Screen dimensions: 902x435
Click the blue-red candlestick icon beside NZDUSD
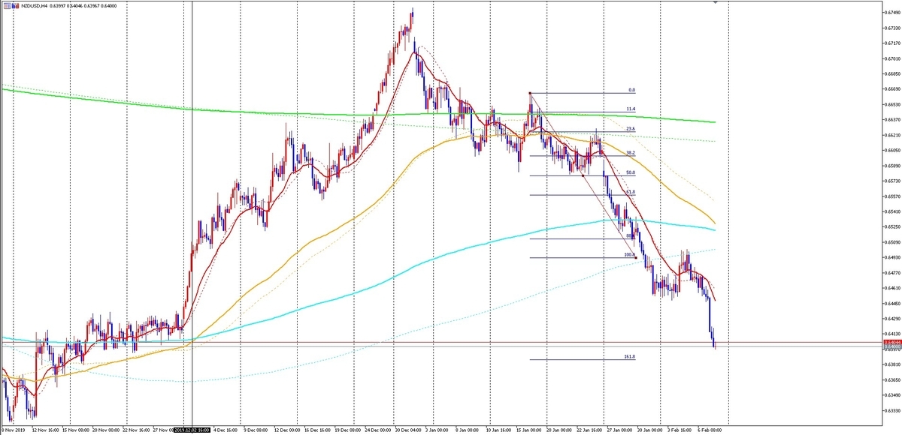click(16, 6)
